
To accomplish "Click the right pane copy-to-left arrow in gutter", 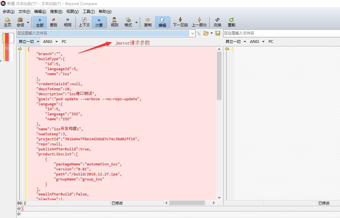I will [227, 49].
